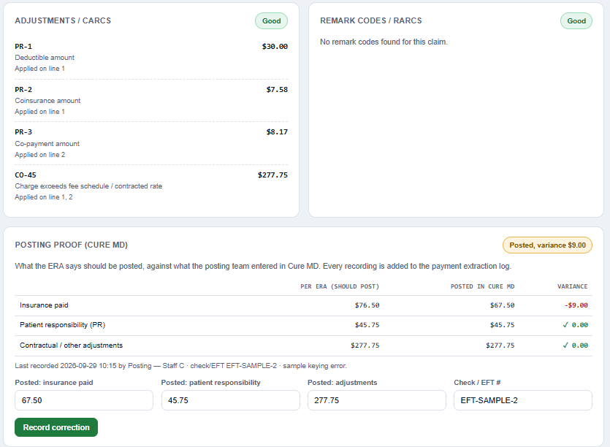Click the POSTED IN CURE MD column header
The width and height of the screenshot is (610, 447).
(482, 286)
